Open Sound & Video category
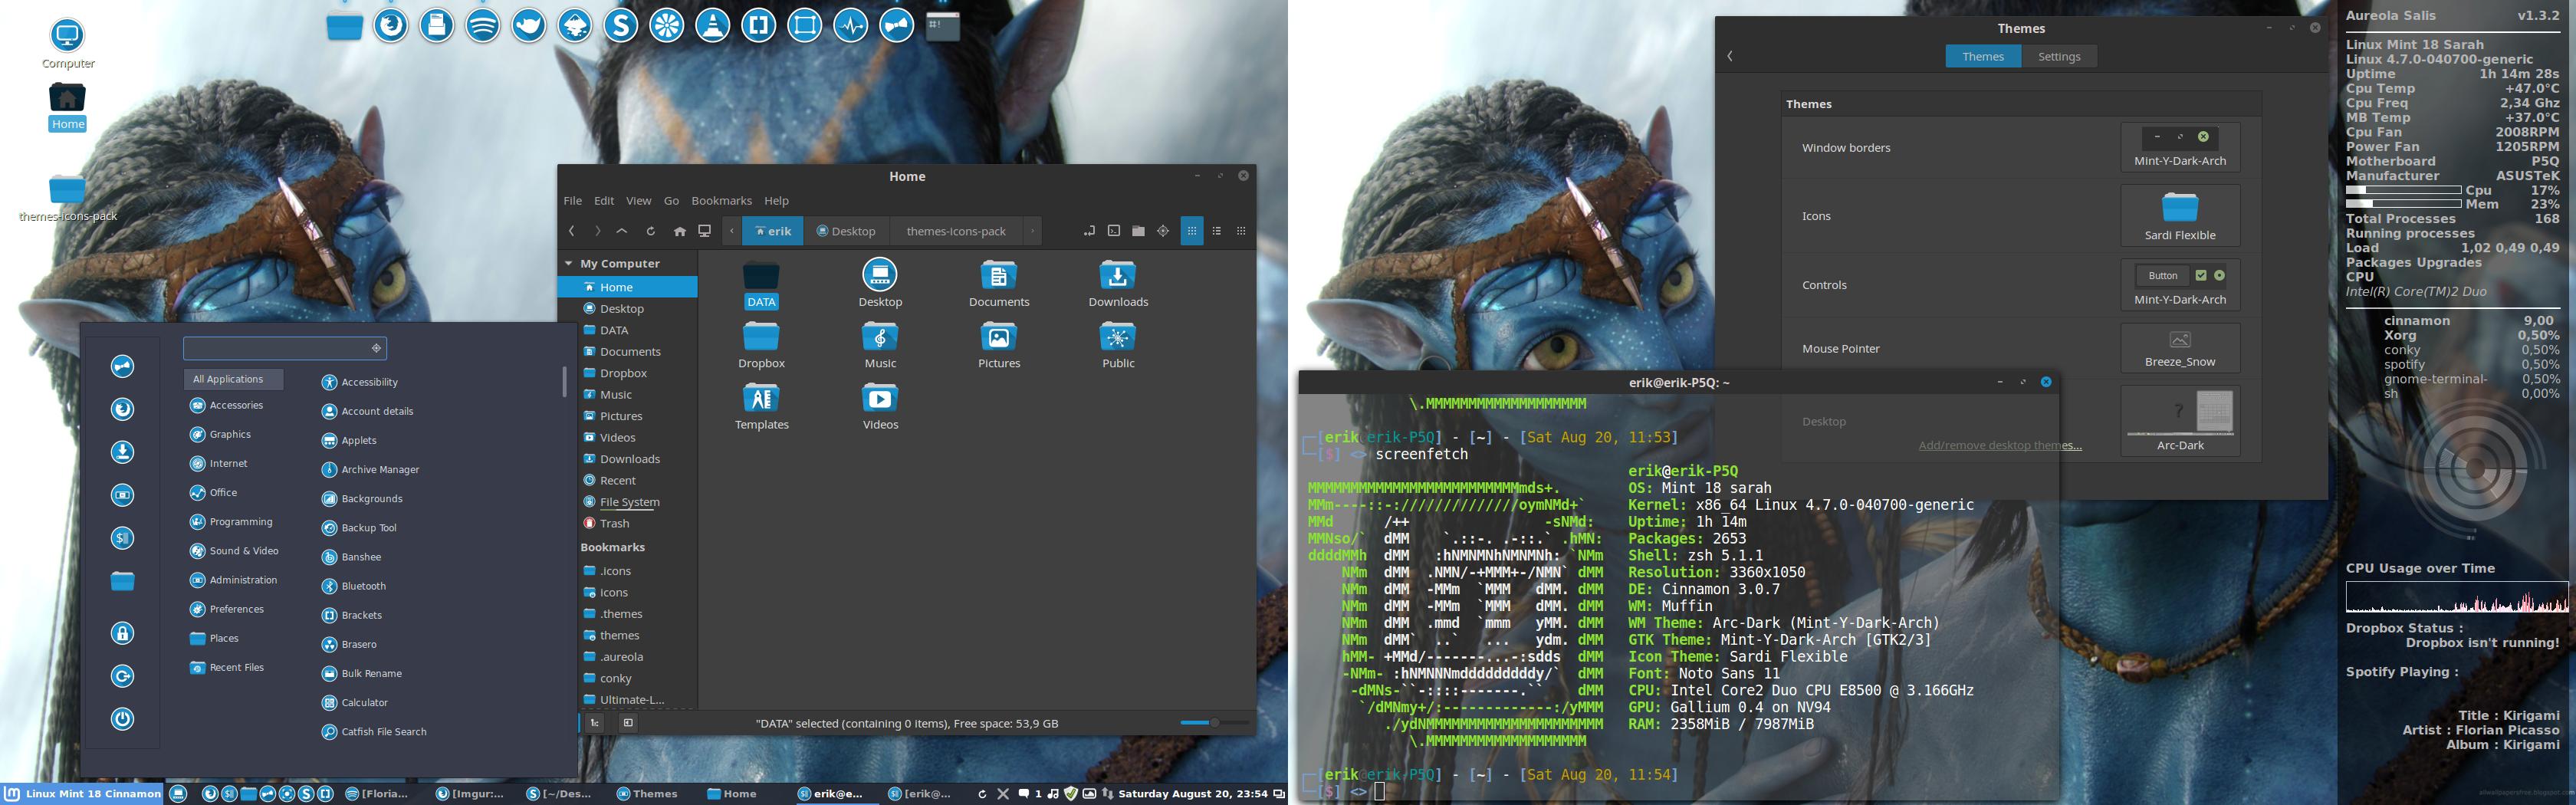This screenshot has width=2576, height=805. coord(234,551)
